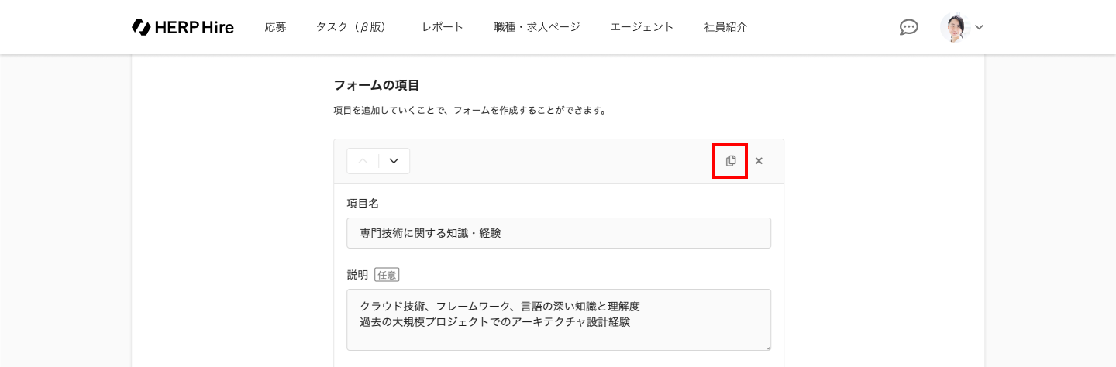
Task: Open the chat messages icon
Action: tap(908, 27)
